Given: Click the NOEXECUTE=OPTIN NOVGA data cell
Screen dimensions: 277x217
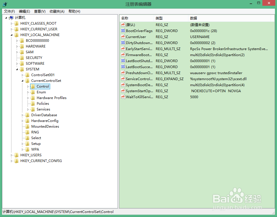Looking at the screenshot, I should click(x=216, y=91).
